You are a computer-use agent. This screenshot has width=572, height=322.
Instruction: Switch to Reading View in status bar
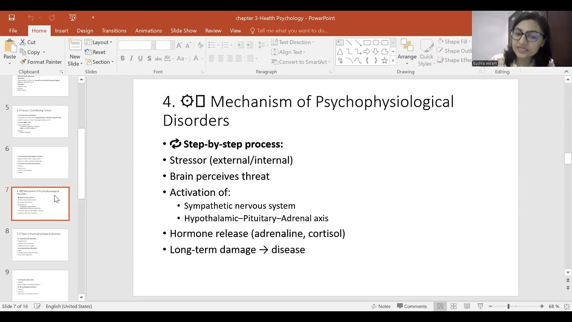(467, 306)
